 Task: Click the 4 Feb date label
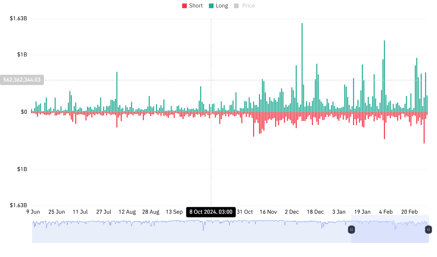pyautogui.click(x=386, y=212)
